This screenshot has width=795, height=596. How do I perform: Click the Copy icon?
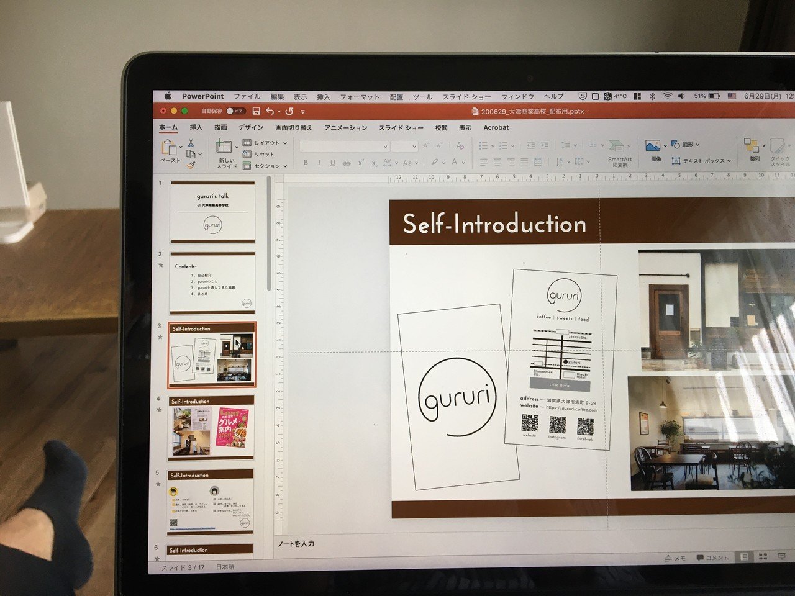[191, 154]
